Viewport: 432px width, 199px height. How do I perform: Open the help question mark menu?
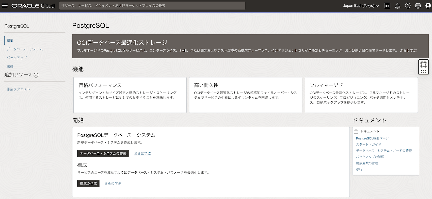coord(408,6)
